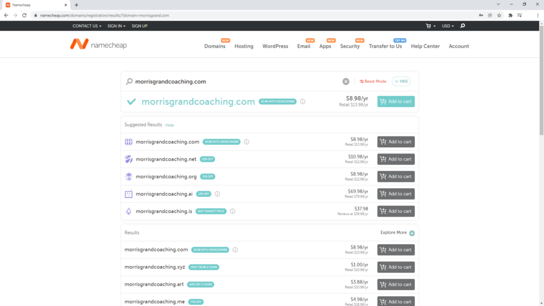
Task: Add morrisgrandcoaching.is to cart
Action: click(396, 211)
